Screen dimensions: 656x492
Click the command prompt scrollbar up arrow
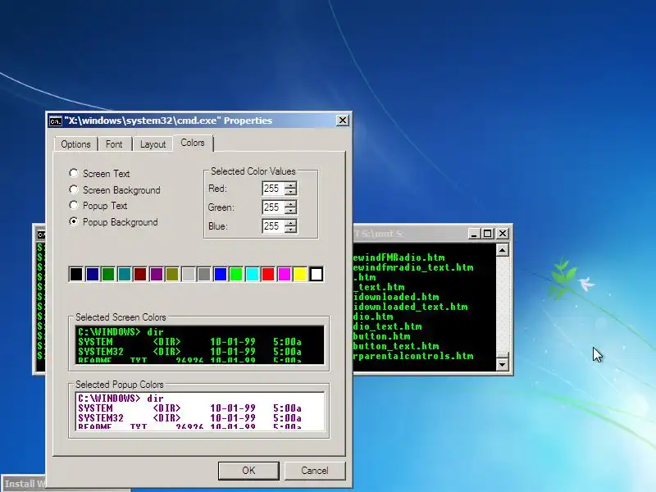point(502,250)
